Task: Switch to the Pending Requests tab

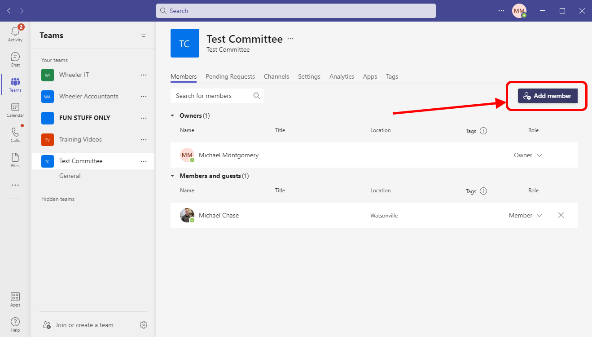Action: click(x=230, y=76)
